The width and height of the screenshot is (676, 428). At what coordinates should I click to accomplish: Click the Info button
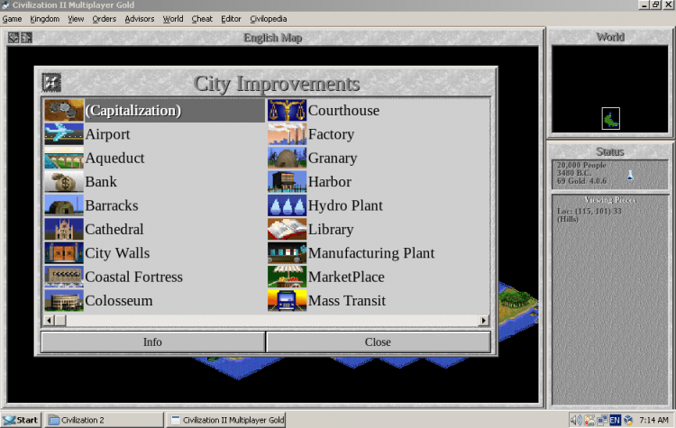point(152,341)
